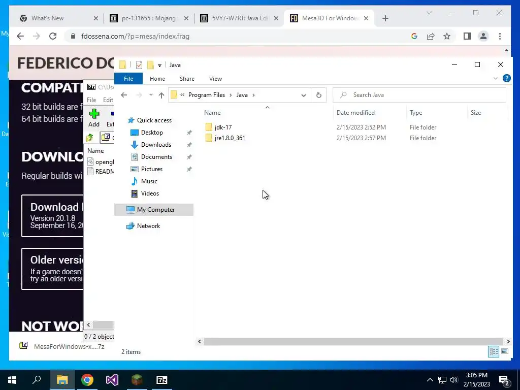Click 7-Zip Add button
Screen dimensions: 520x390
click(x=94, y=118)
